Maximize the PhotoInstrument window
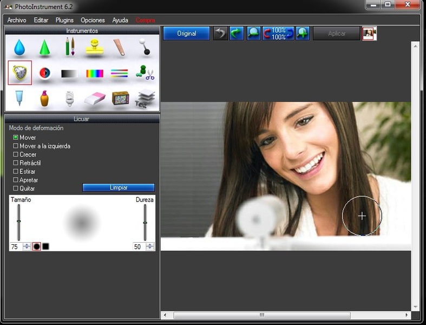Screen dimensions: 426x325 (388, 4)
